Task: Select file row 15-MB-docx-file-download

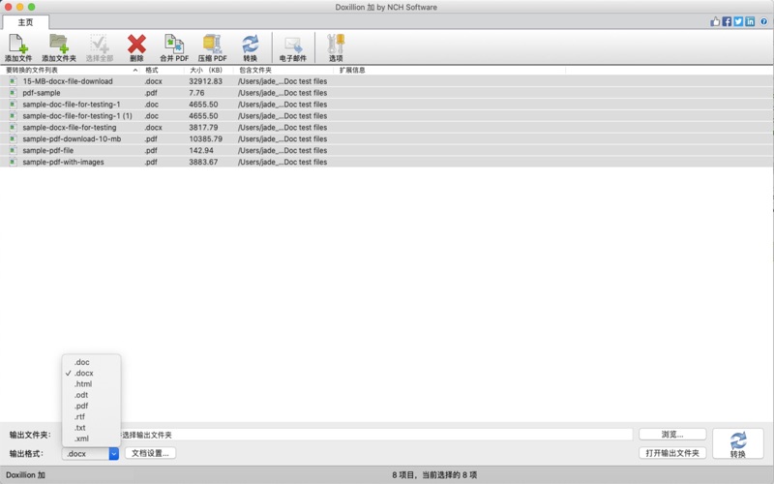Action: 386,81
